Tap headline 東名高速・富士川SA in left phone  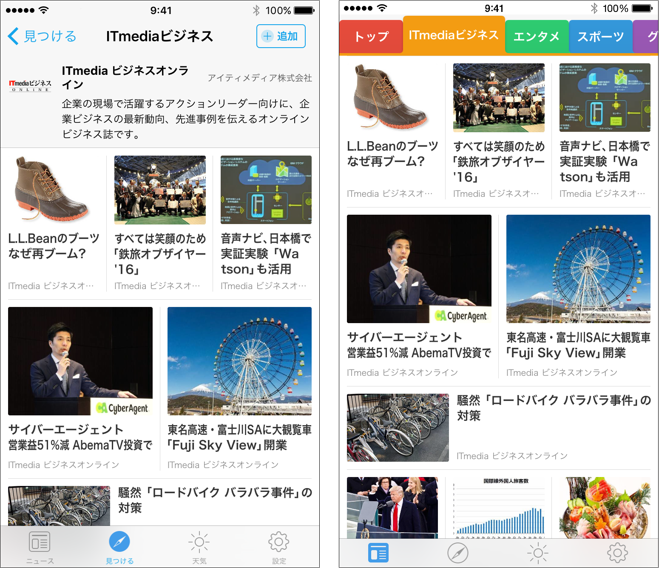point(239,437)
